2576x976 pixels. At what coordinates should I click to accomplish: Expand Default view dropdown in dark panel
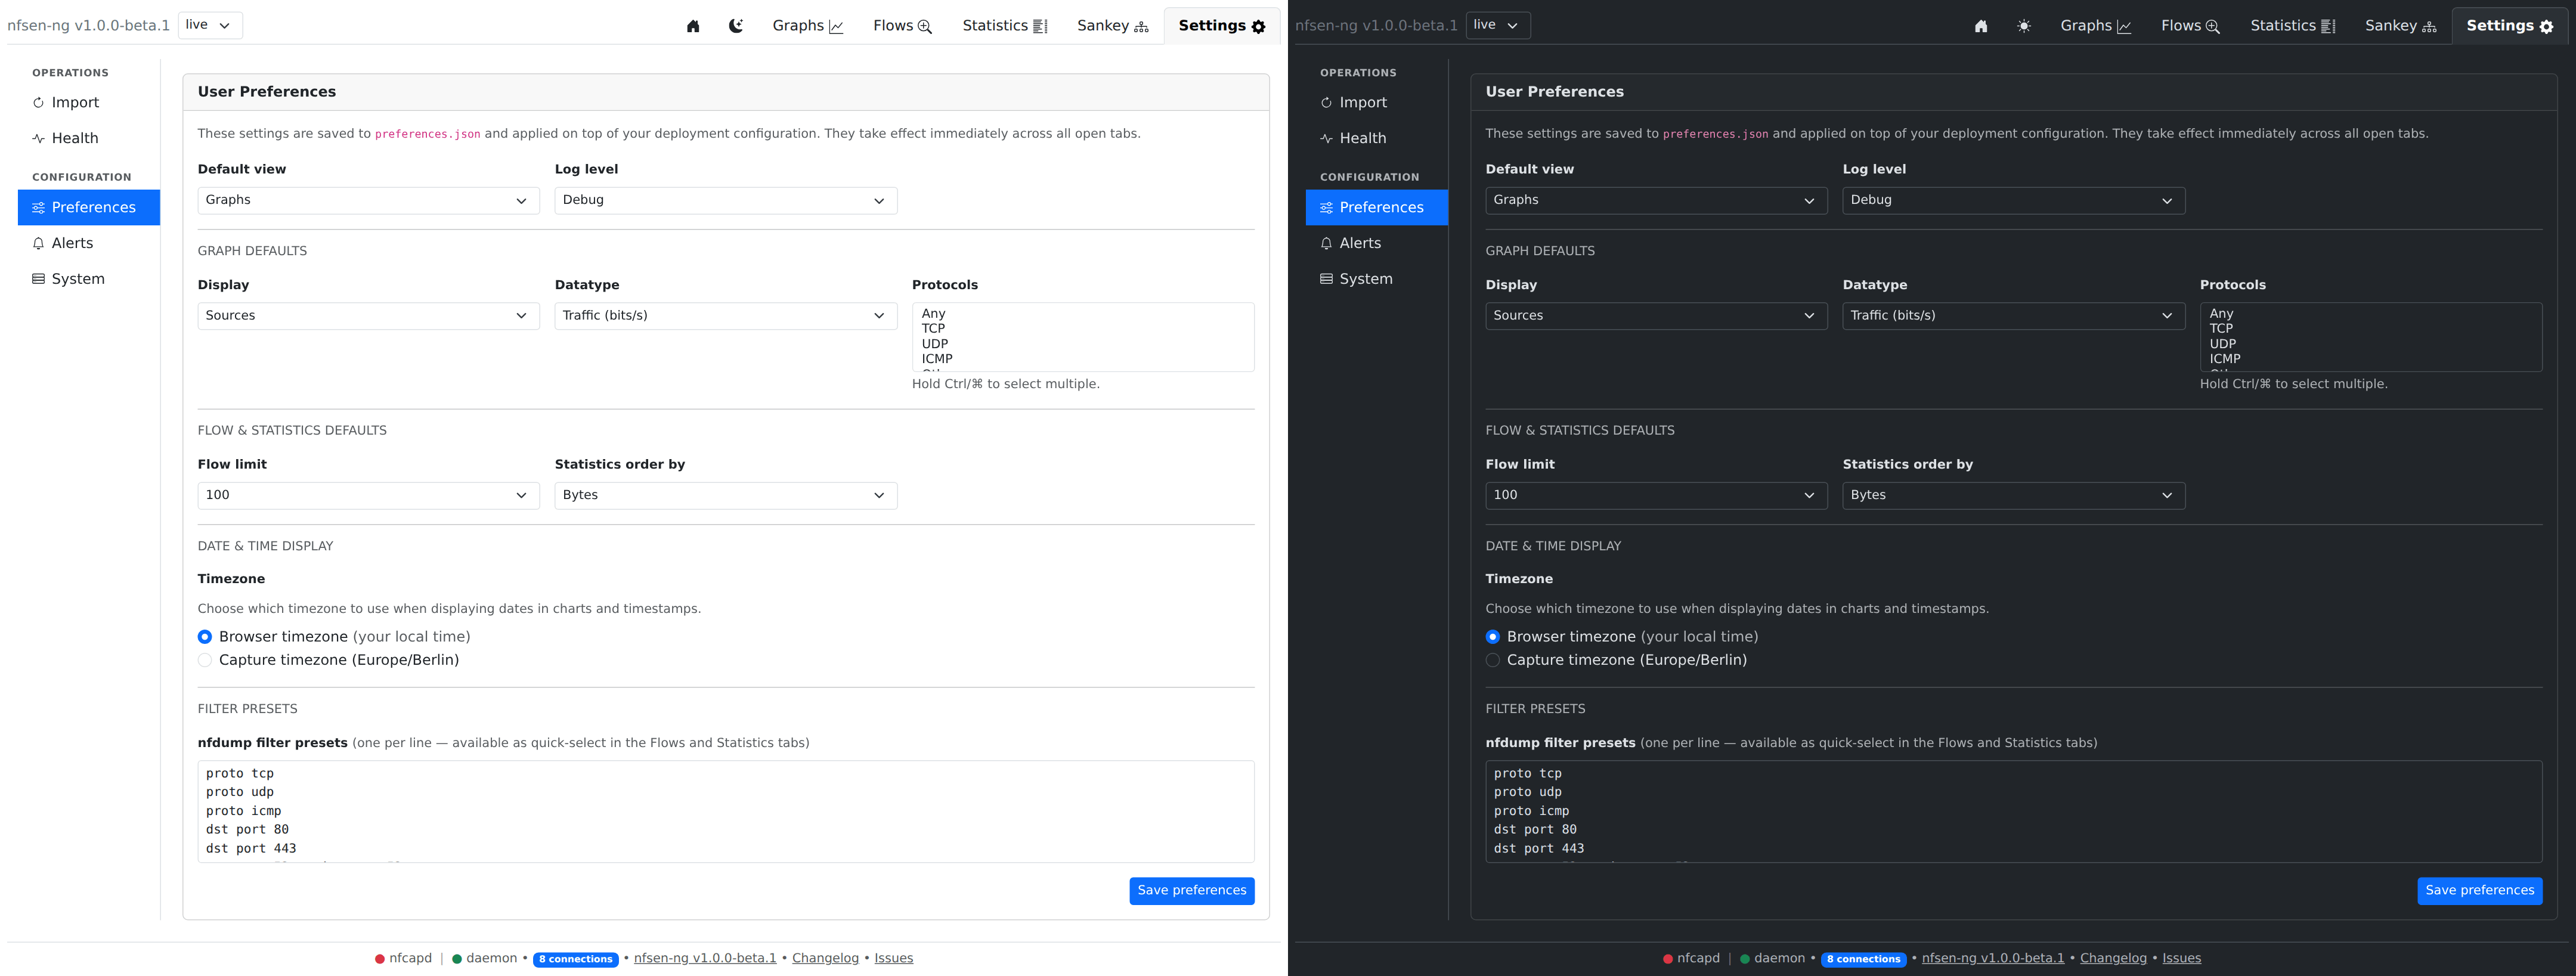pyautogui.click(x=1657, y=201)
